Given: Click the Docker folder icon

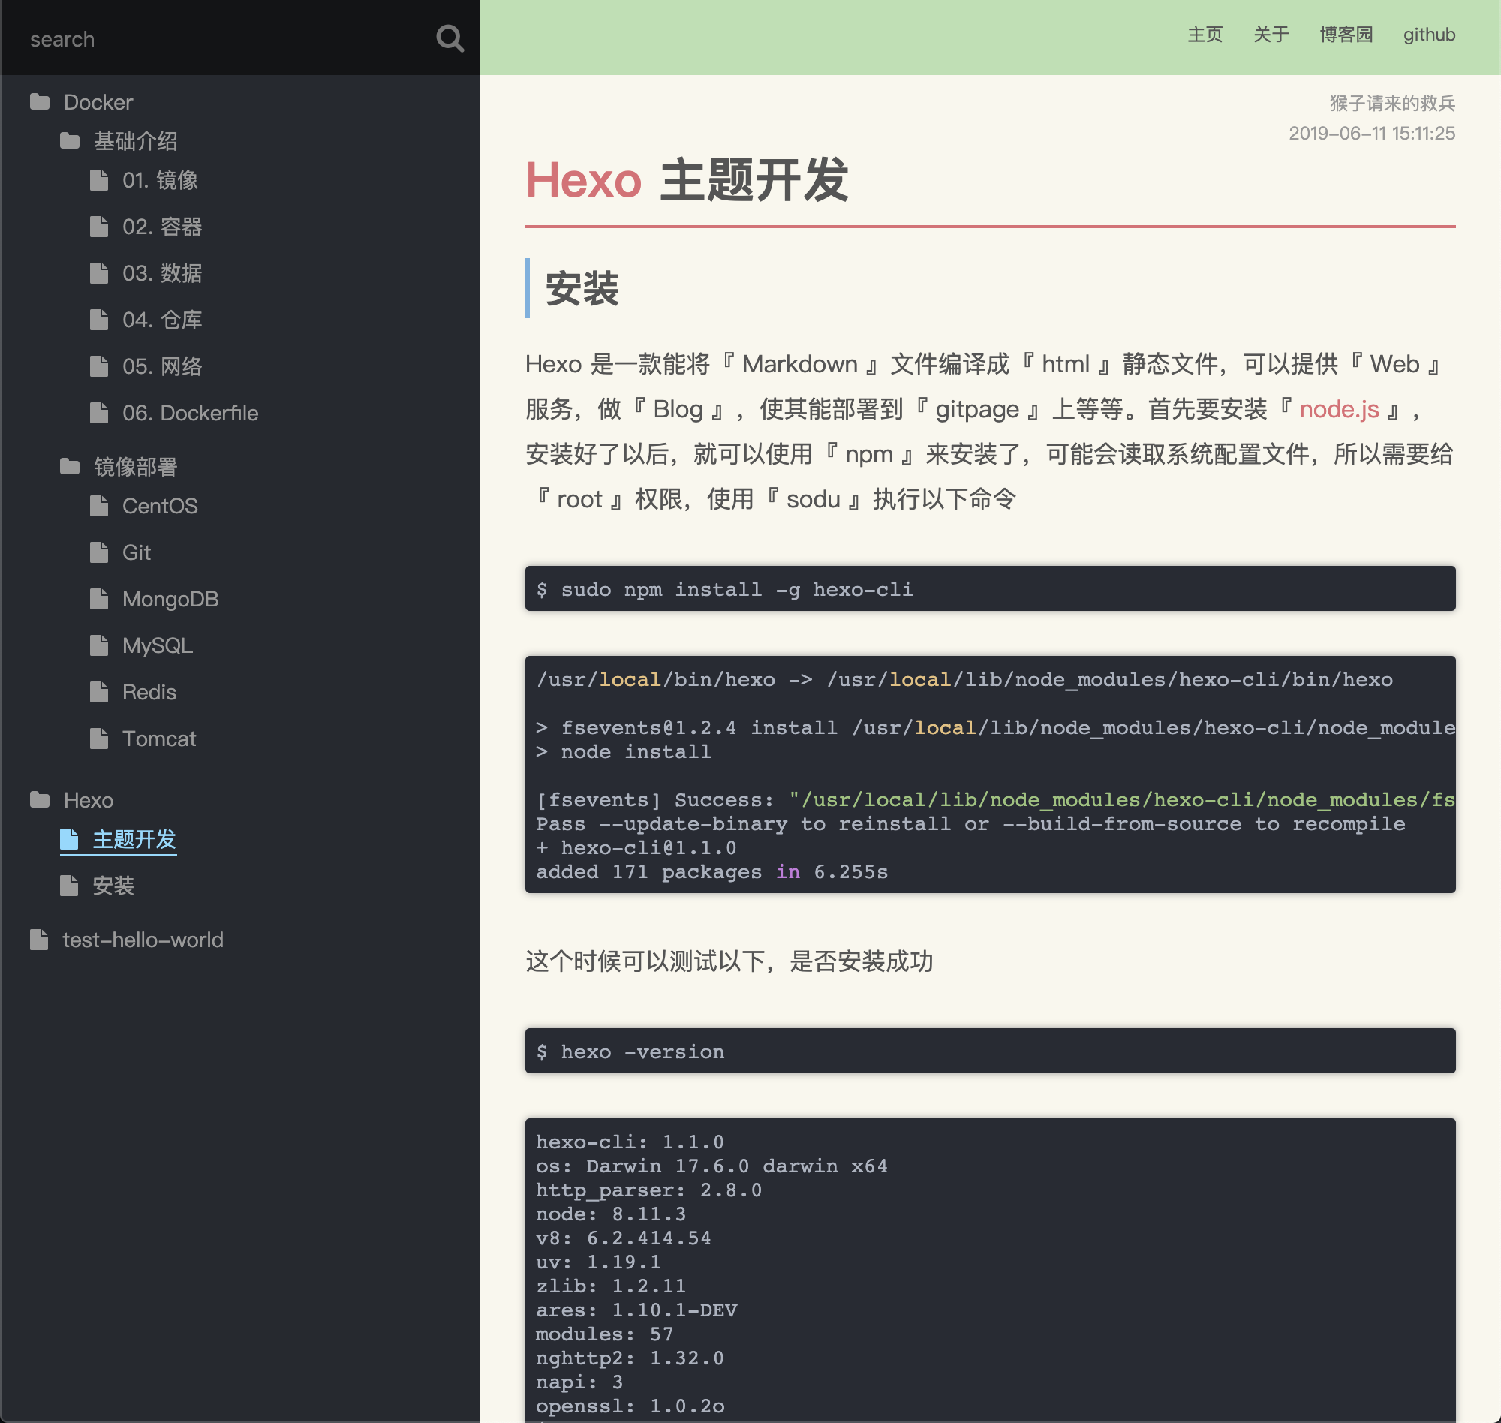Looking at the screenshot, I should pyautogui.click(x=40, y=101).
